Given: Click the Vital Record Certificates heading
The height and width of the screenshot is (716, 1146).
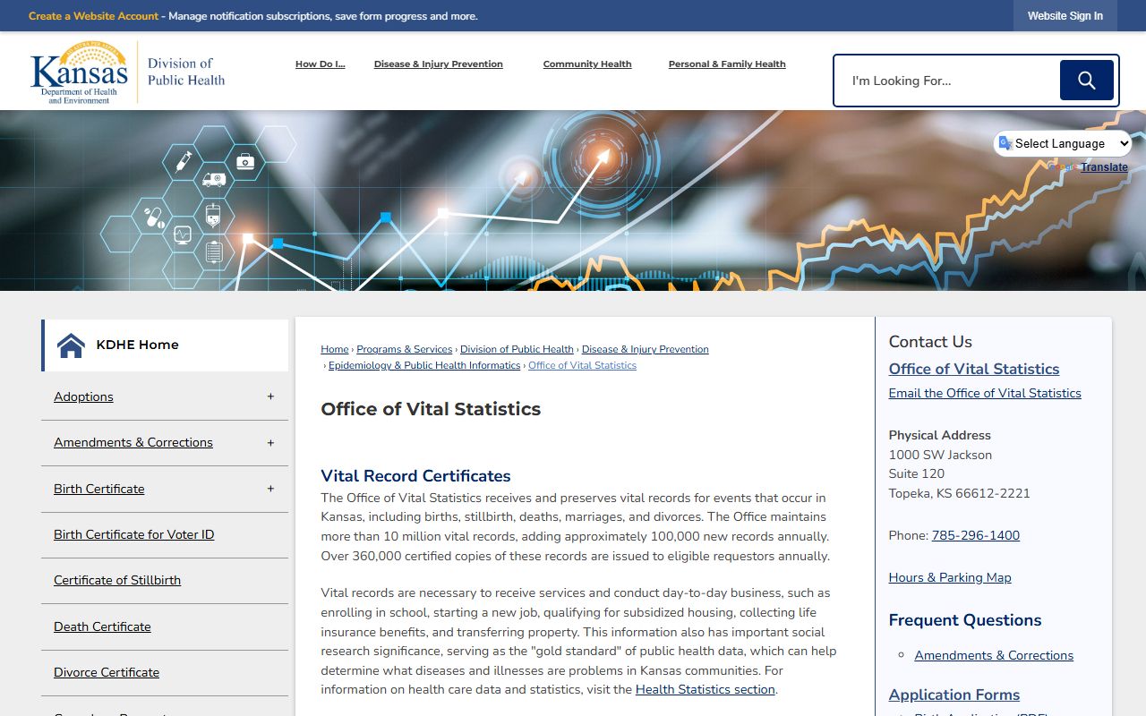Looking at the screenshot, I should [416, 476].
